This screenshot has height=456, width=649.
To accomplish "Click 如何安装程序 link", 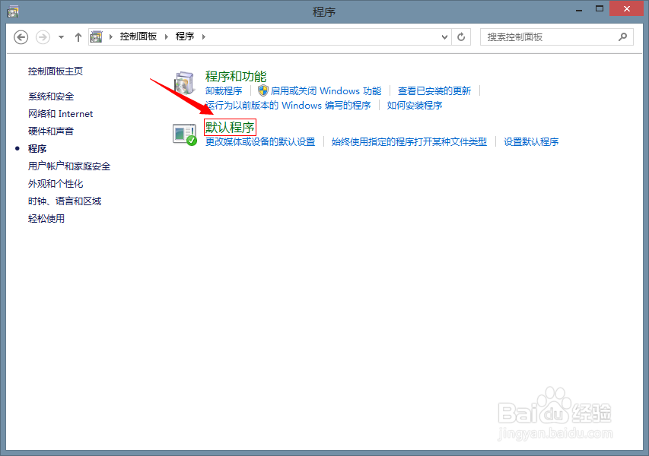I will point(415,106).
